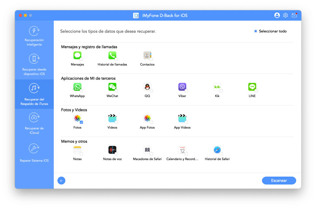
Task: Click the Videos clapperboard icon
Action: coord(112,118)
